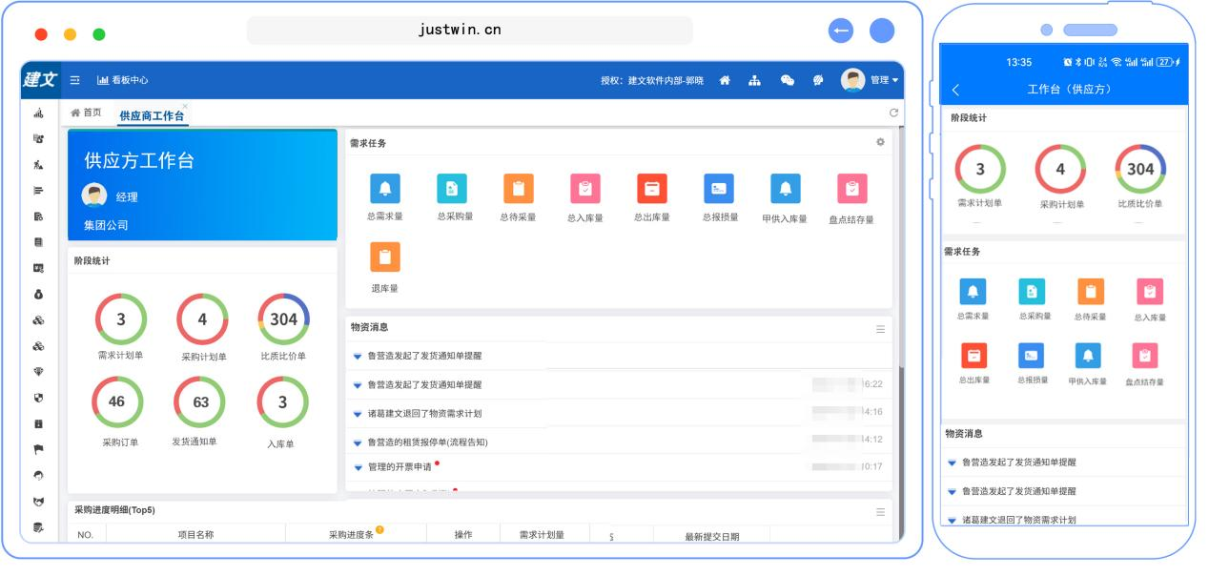Image resolution: width=1209 pixels, height=576 pixels.
Task: Open the gear settings in 需求任务 panel
Action: [880, 142]
